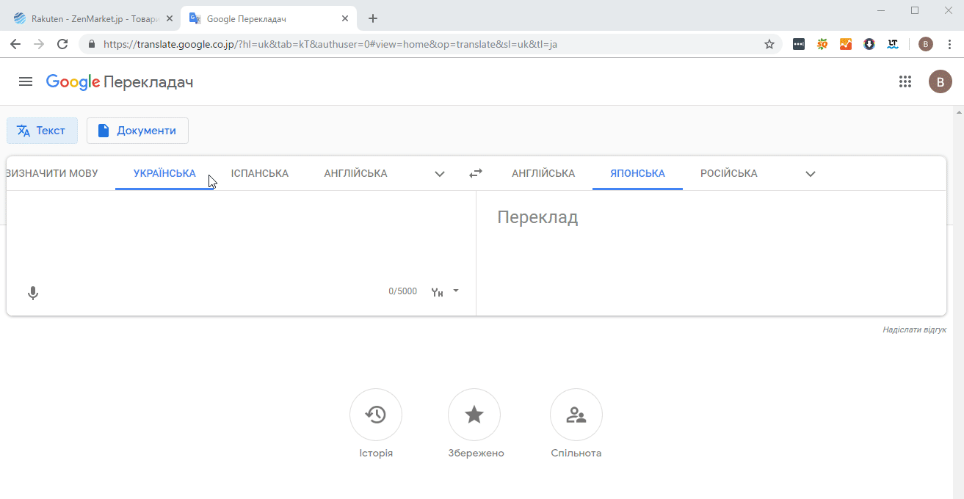Click the round download extension icon
Viewport: 964px width, 499px height.
pos(869,44)
